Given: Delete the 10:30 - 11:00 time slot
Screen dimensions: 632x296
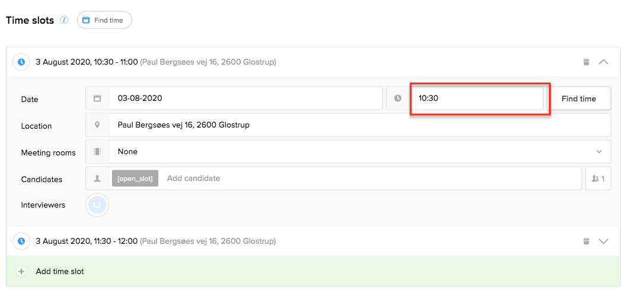Looking at the screenshot, I should coord(586,62).
